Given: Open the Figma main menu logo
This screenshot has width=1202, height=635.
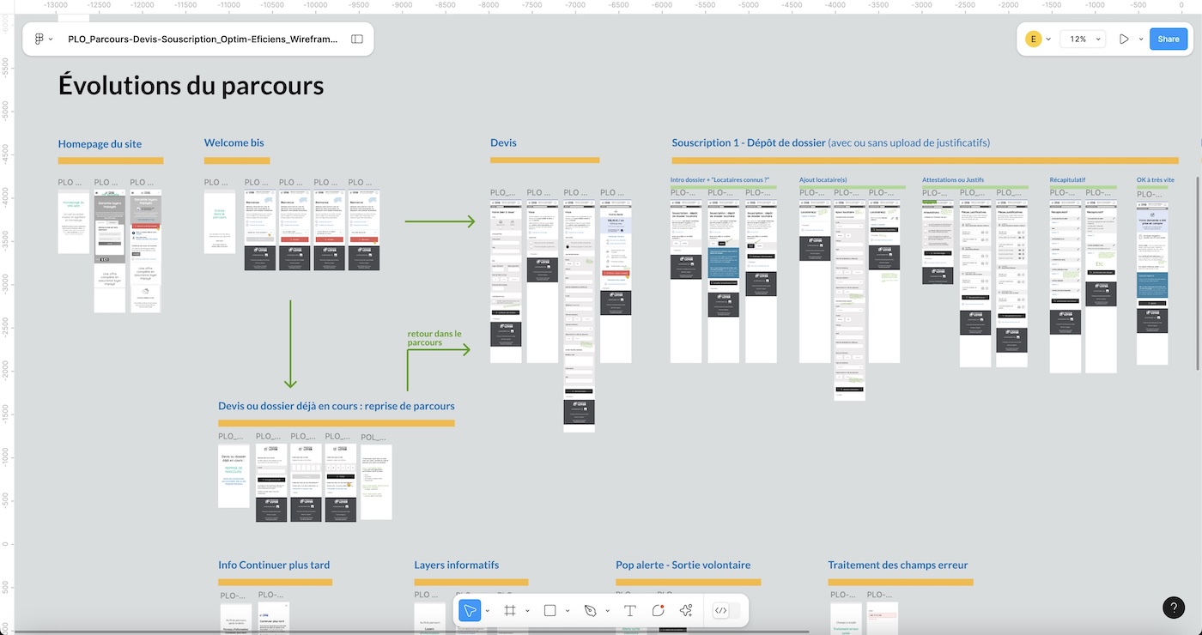Looking at the screenshot, I should 39,39.
